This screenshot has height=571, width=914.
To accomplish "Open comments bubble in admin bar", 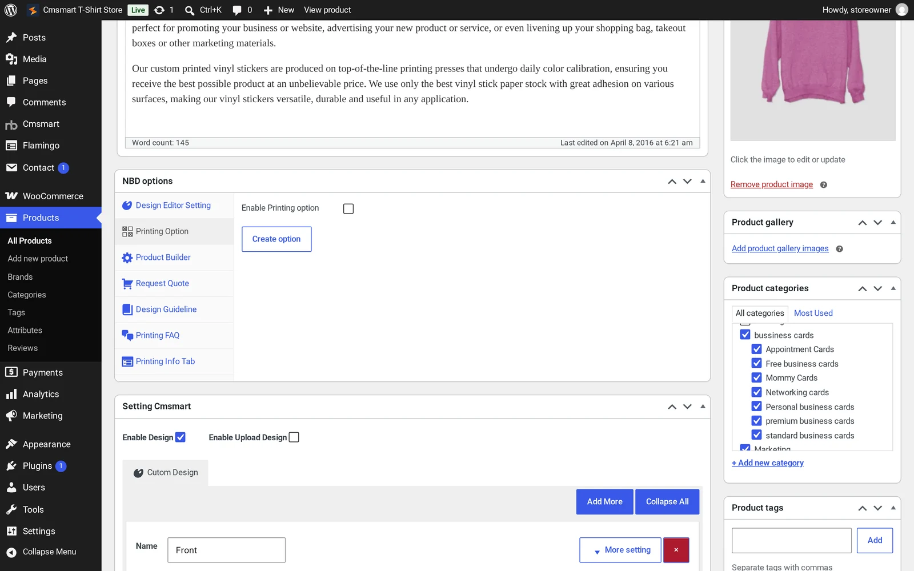I will 237,10.
